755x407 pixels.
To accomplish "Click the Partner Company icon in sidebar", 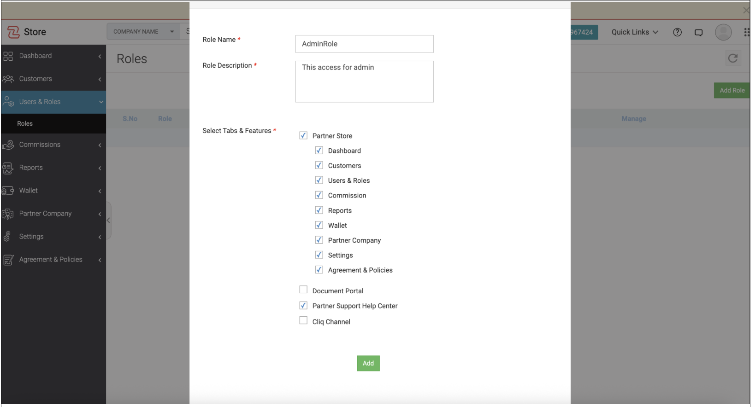I will pyautogui.click(x=8, y=214).
